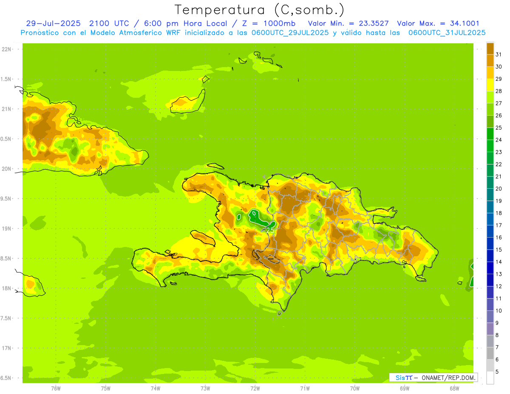
Task: Click the "69W" longitude label
Action: pyautogui.click(x=405, y=388)
